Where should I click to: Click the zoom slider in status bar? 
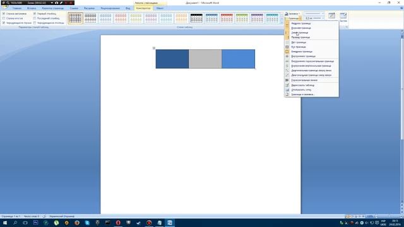(389, 216)
